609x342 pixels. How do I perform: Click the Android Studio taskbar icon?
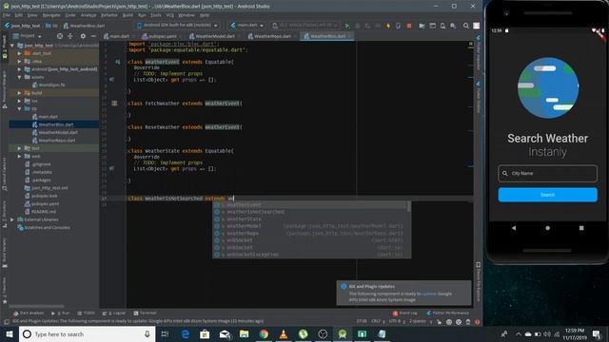(343, 333)
